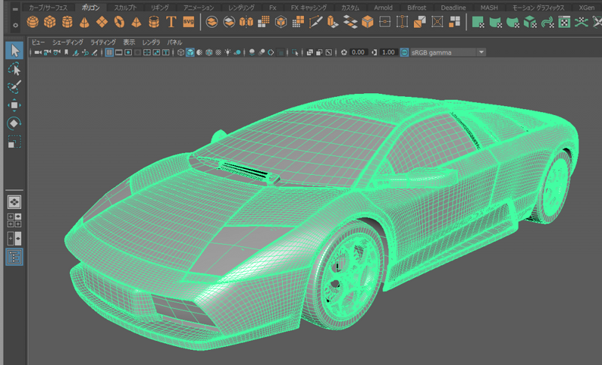Click the SVG import shelf icon
The height and width of the screenshot is (365, 602).
coord(189,23)
